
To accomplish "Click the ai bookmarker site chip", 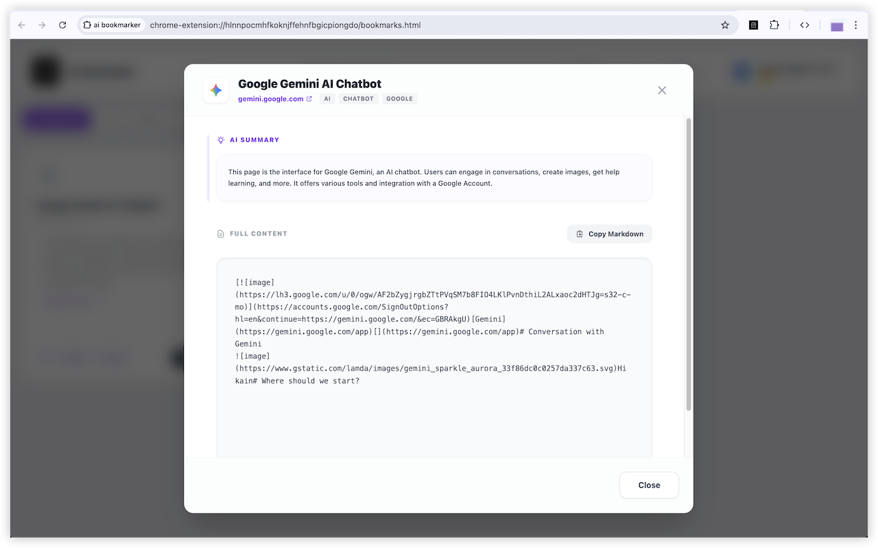I will pos(112,25).
